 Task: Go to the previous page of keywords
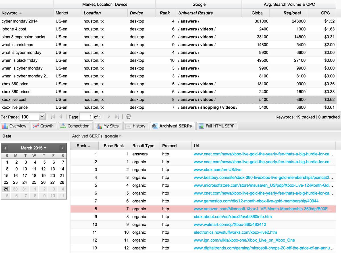point(61,117)
